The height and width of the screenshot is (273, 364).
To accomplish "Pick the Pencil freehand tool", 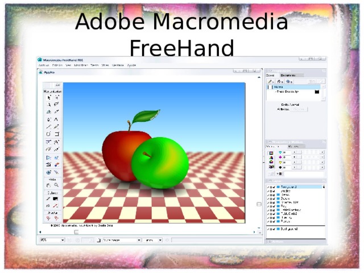I will click(x=56, y=127).
